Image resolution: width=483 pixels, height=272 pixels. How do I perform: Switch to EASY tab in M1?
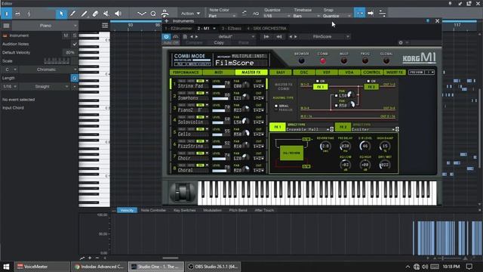pyautogui.click(x=280, y=73)
